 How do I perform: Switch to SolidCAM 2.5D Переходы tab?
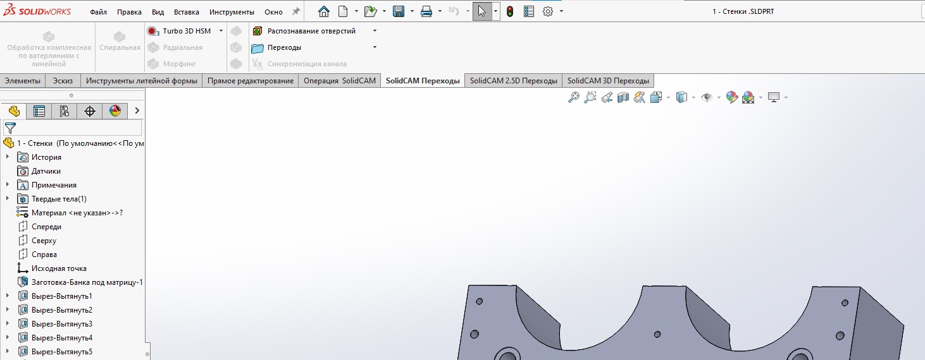[514, 81]
